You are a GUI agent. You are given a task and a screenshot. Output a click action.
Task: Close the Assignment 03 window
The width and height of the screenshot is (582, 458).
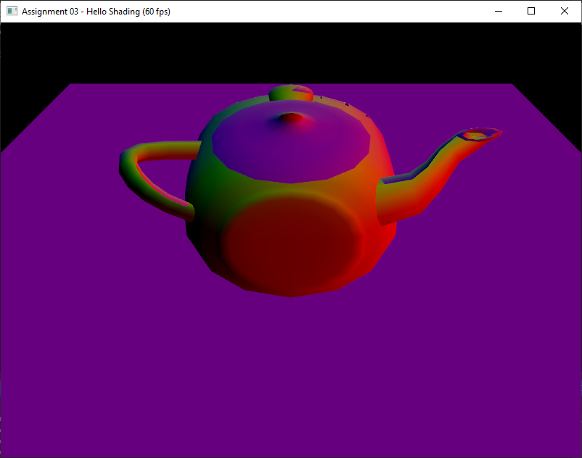[564, 11]
